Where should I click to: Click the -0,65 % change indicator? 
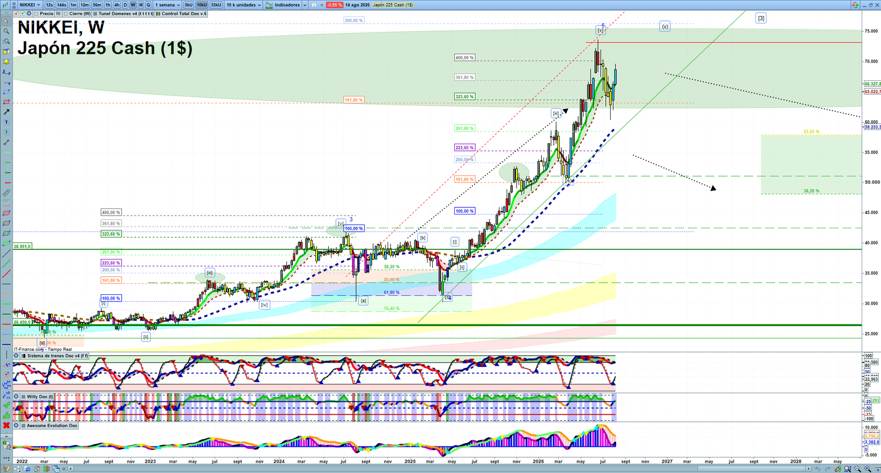(x=334, y=4)
